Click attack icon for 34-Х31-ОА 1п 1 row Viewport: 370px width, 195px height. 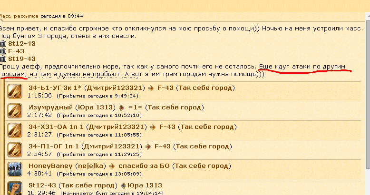[x=15, y=130]
